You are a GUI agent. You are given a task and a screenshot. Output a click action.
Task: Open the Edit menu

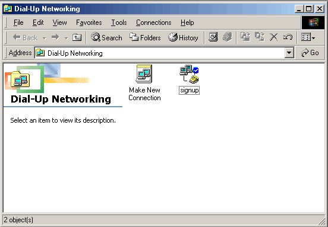tap(38, 23)
